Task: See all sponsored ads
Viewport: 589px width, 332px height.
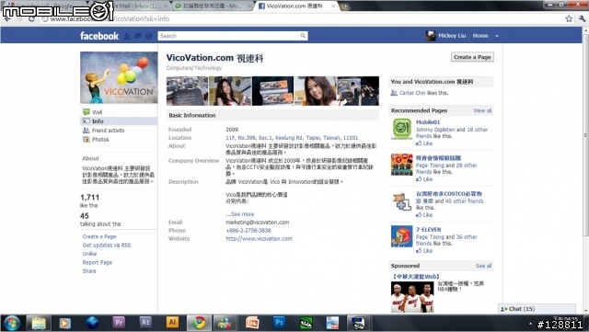Action: pos(483,266)
